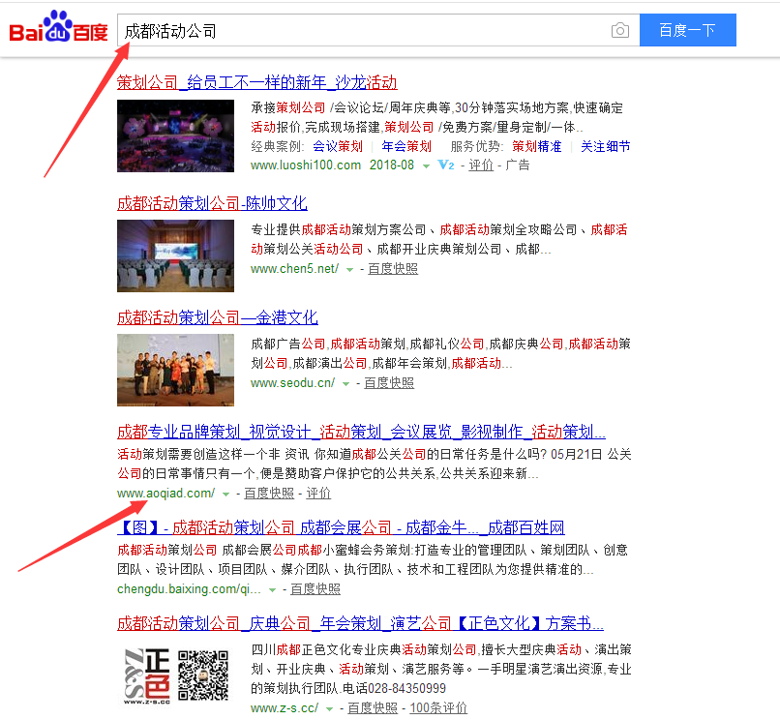Open 百度快照 for baixing.com result

[x=315, y=589]
